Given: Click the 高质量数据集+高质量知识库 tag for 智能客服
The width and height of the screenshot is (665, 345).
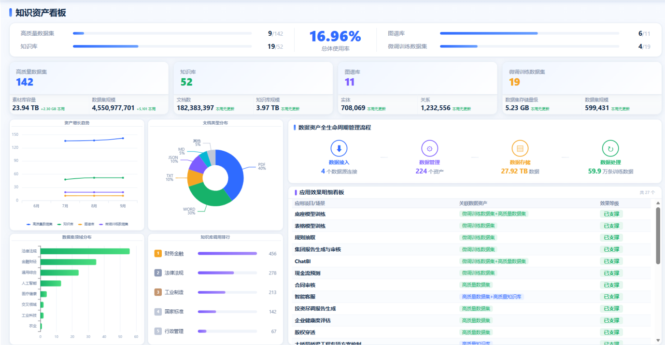Looking at the screenshot, I should [492, 297].
